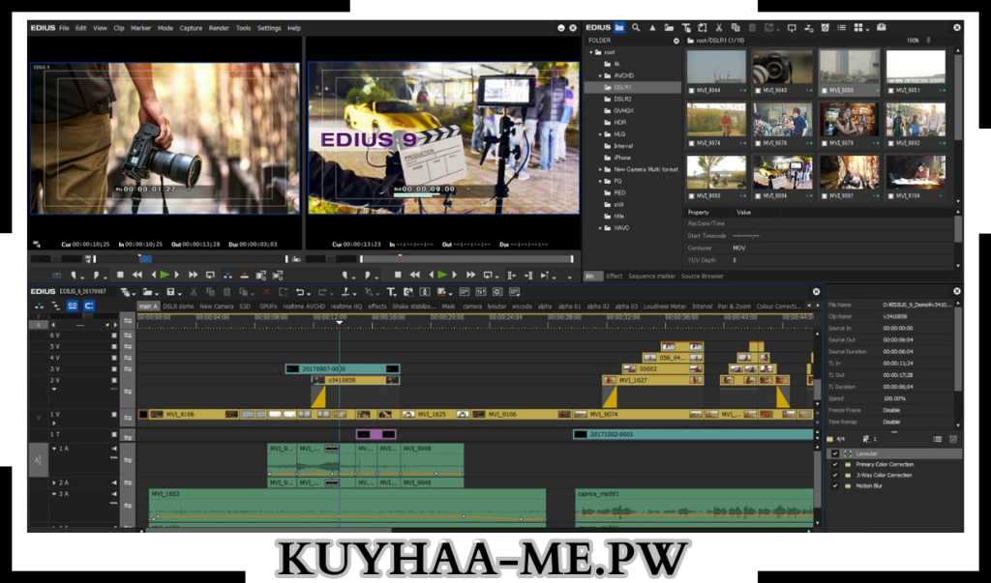The height and width of the screenshot is (583, 991).
Task: Select MVI_9048 camera thumbnail
Action: [782, 67]
